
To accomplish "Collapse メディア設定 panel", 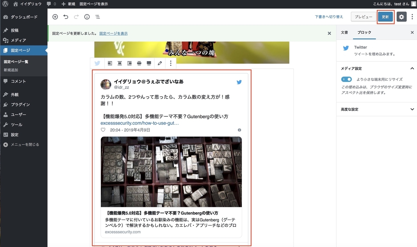I will point(377,68).
